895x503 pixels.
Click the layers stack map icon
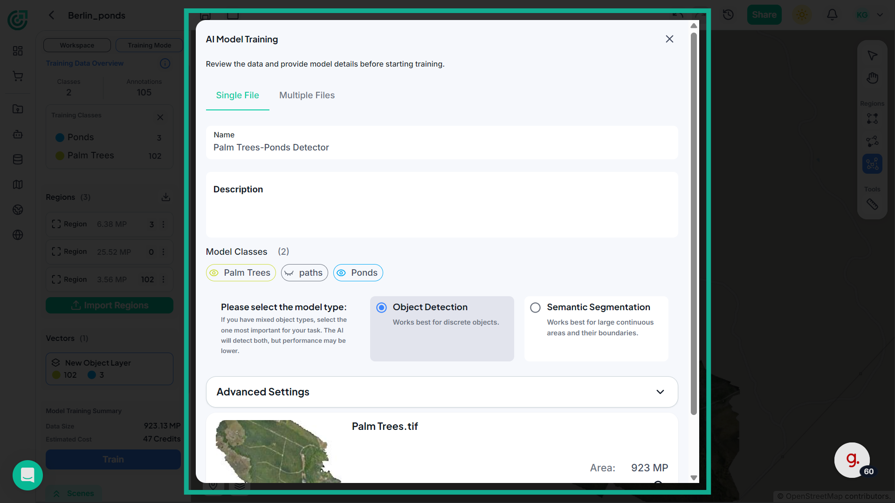tap(240, 486)
